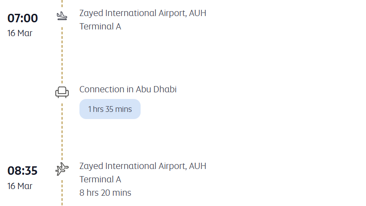
Task: Open the departure Zayed International Airport name
Action: (133, 166)
